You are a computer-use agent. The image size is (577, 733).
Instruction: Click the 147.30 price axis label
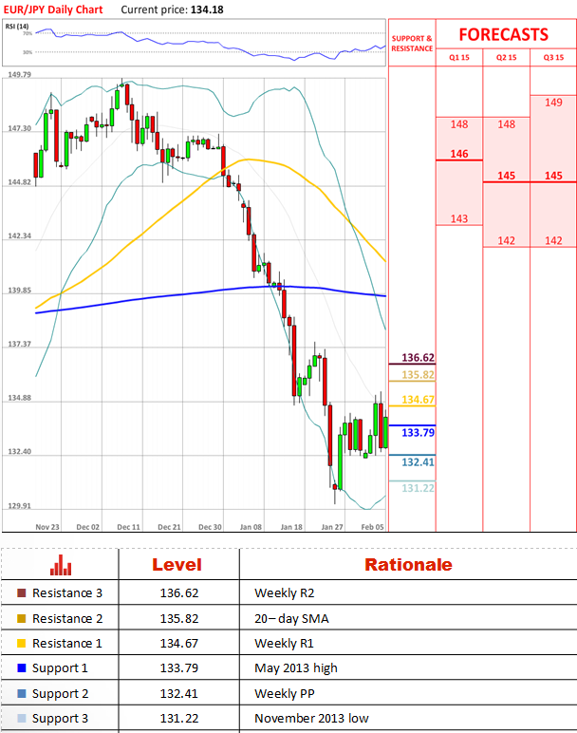click(x=20, y=128)
